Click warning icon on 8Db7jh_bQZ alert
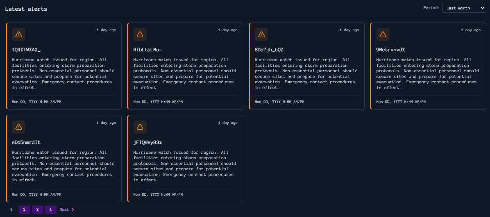 click(261, 34)
